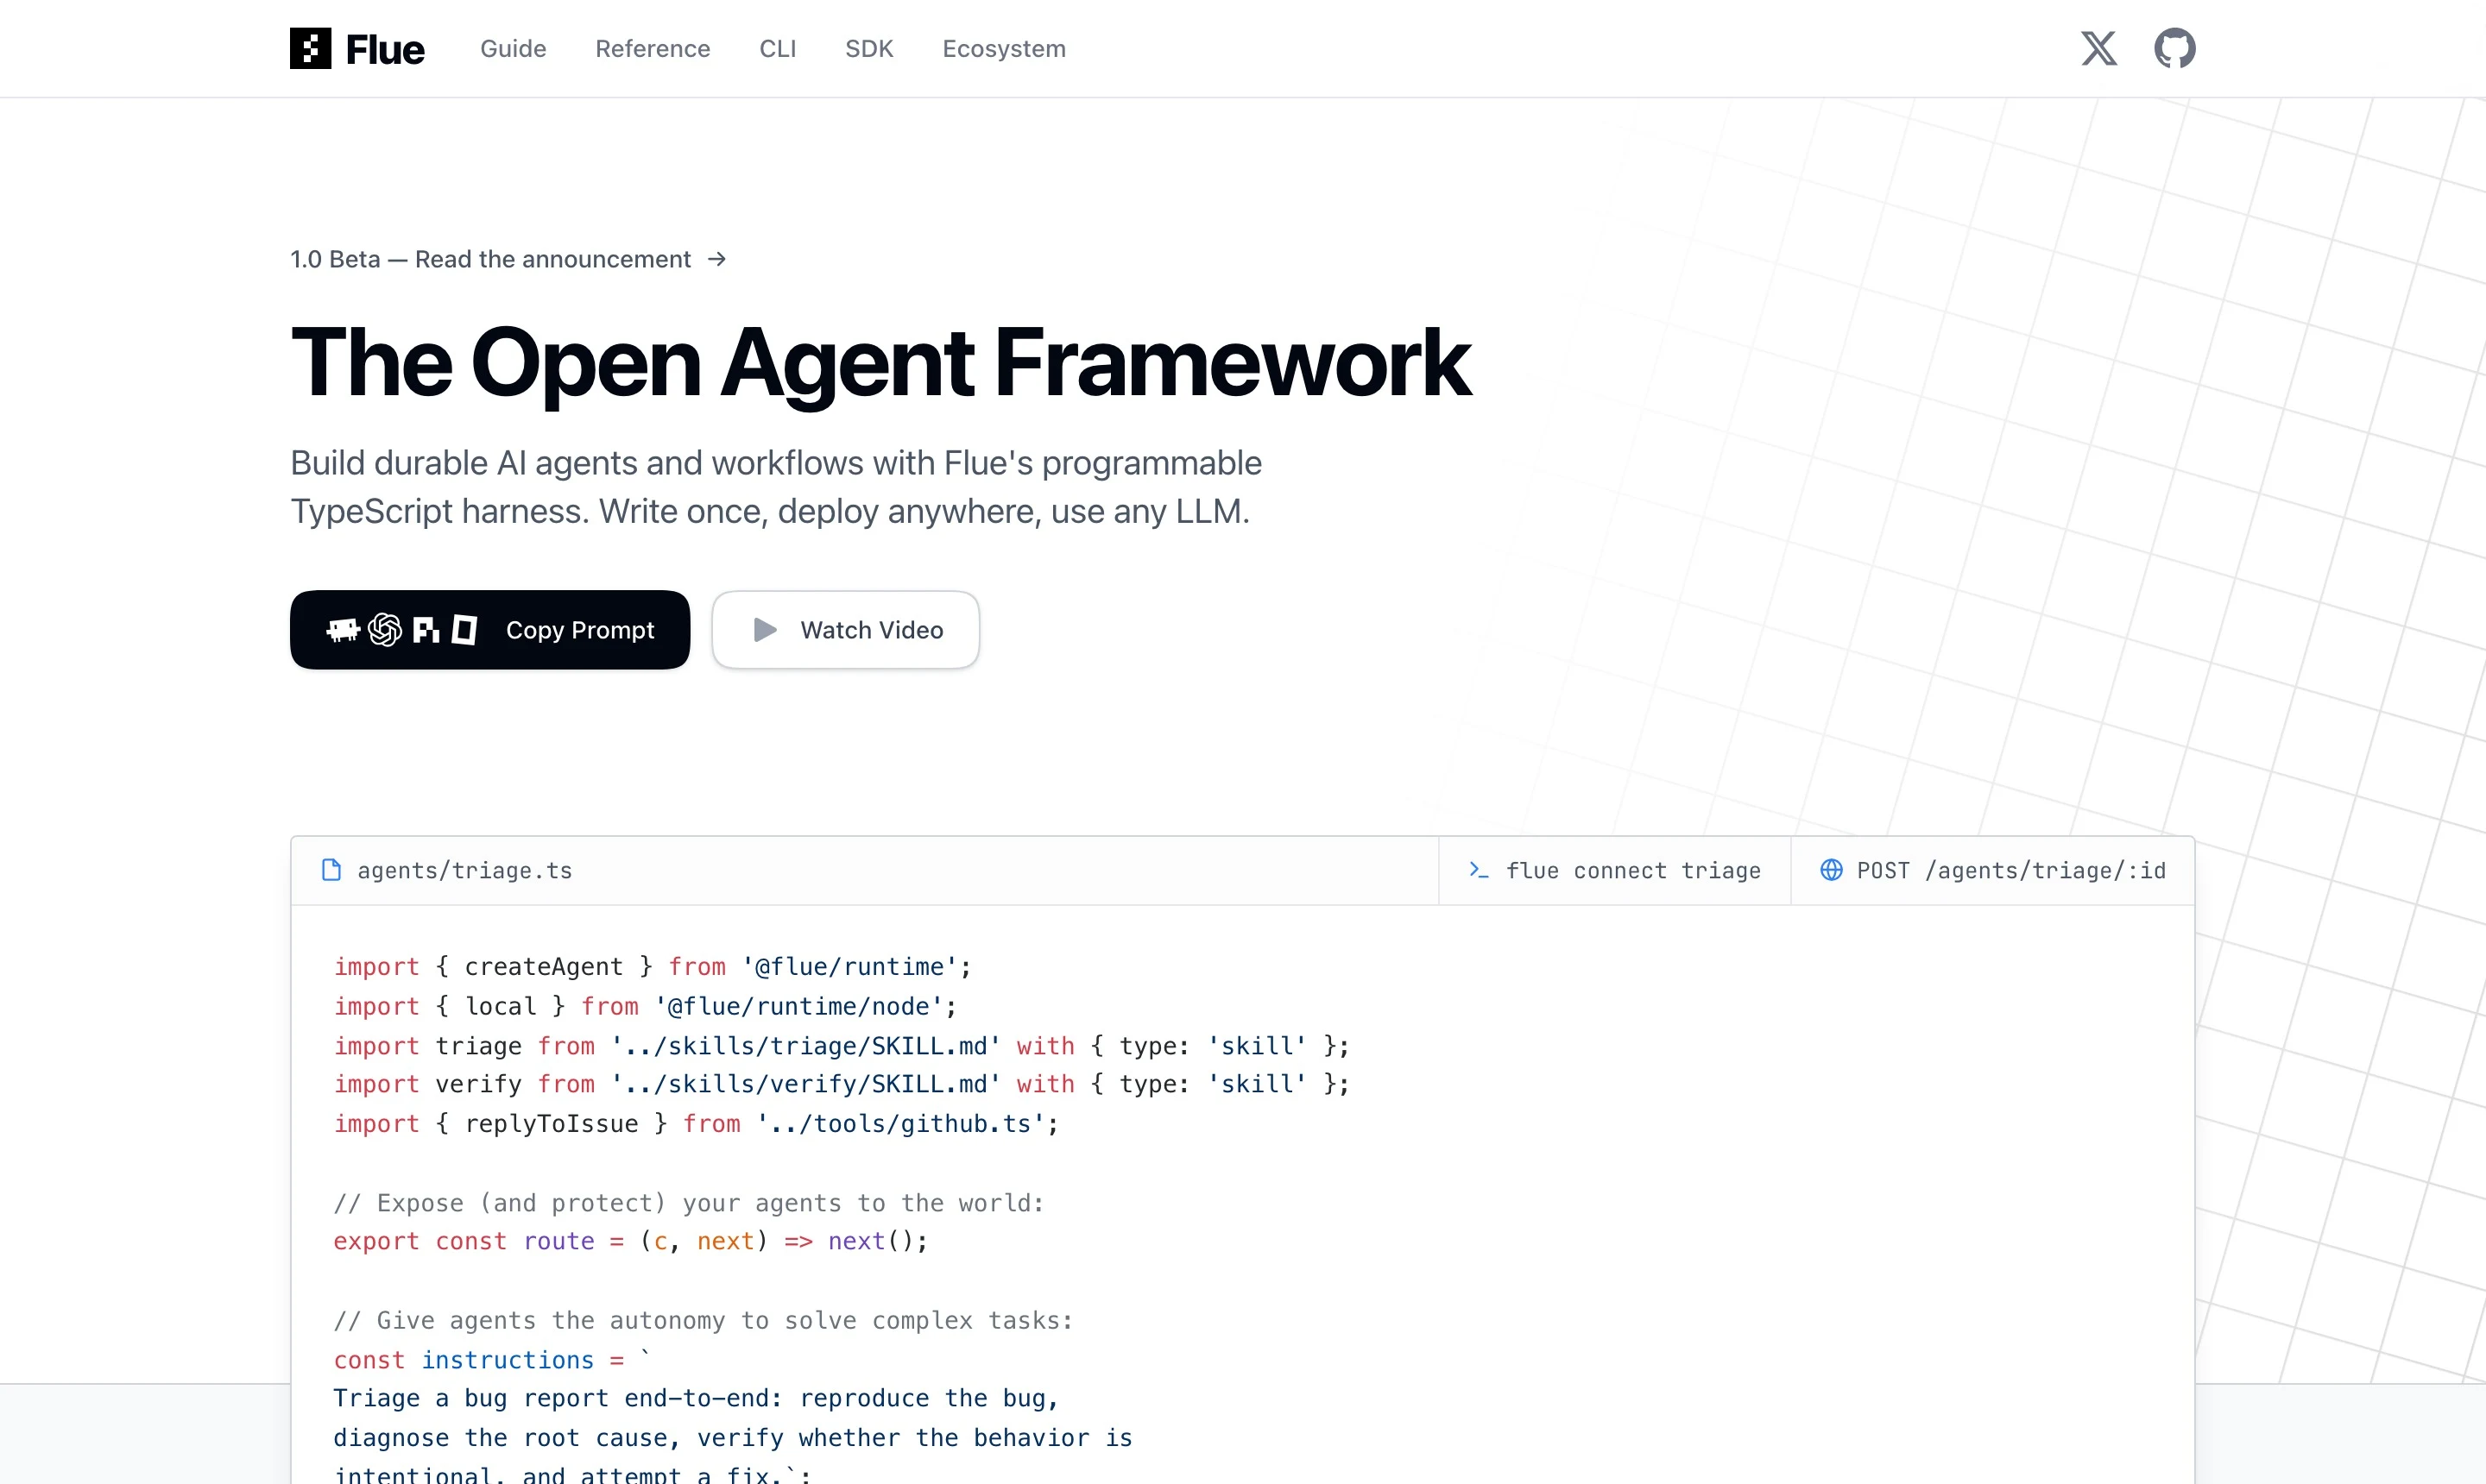Viewport: 2486px width, 1484px height.
Task: Switch to the POST /agents/triage/:id tab
Action: click(x=1993, y=871)
